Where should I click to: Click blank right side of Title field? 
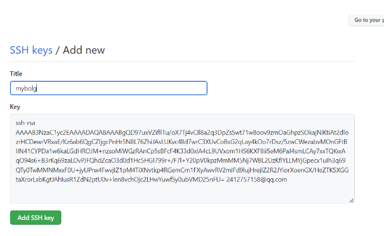[123, 88]
